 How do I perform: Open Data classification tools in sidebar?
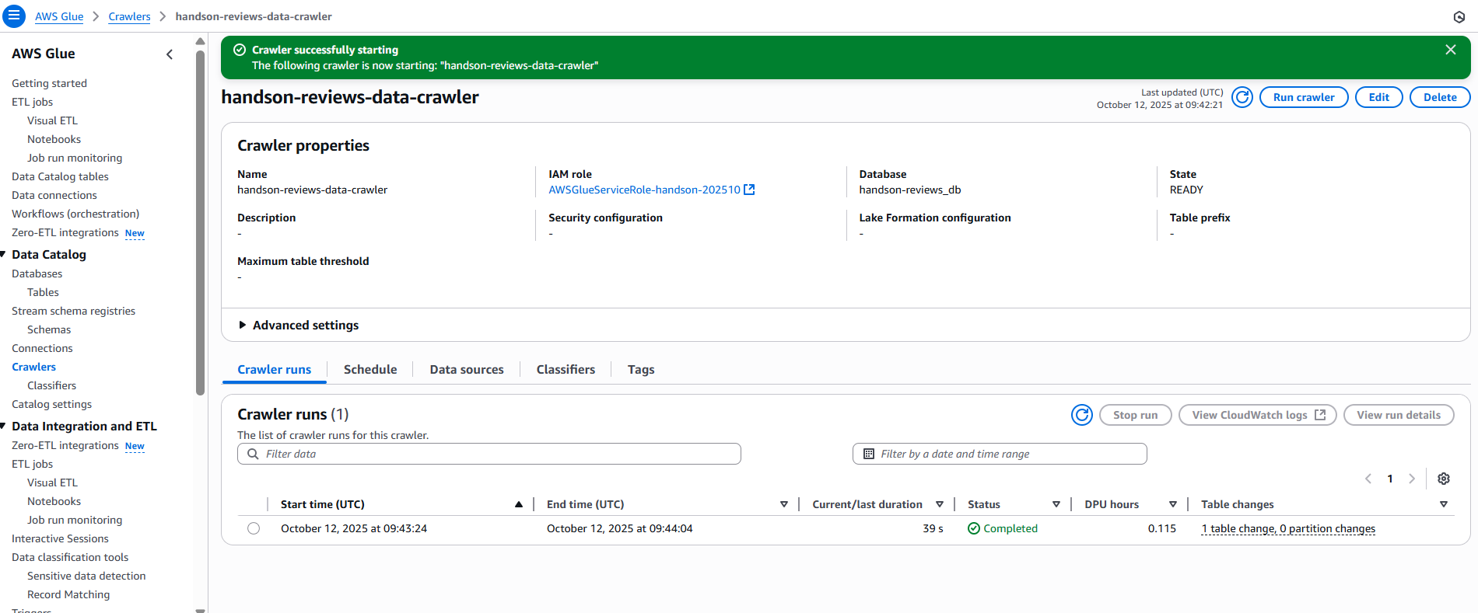tap(70, 557)
